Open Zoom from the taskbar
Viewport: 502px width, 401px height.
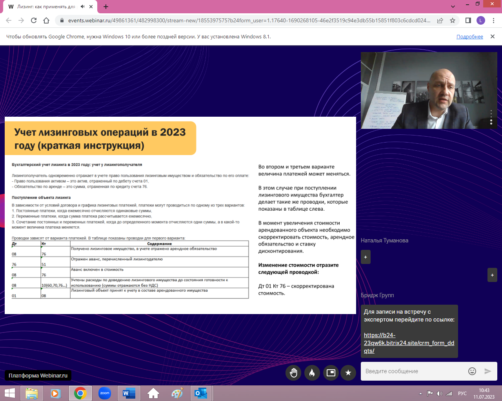click(x=105, y=393)
